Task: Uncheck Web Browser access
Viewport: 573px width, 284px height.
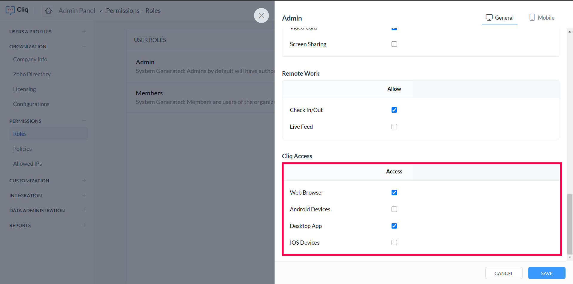Action: pos(394,193)
